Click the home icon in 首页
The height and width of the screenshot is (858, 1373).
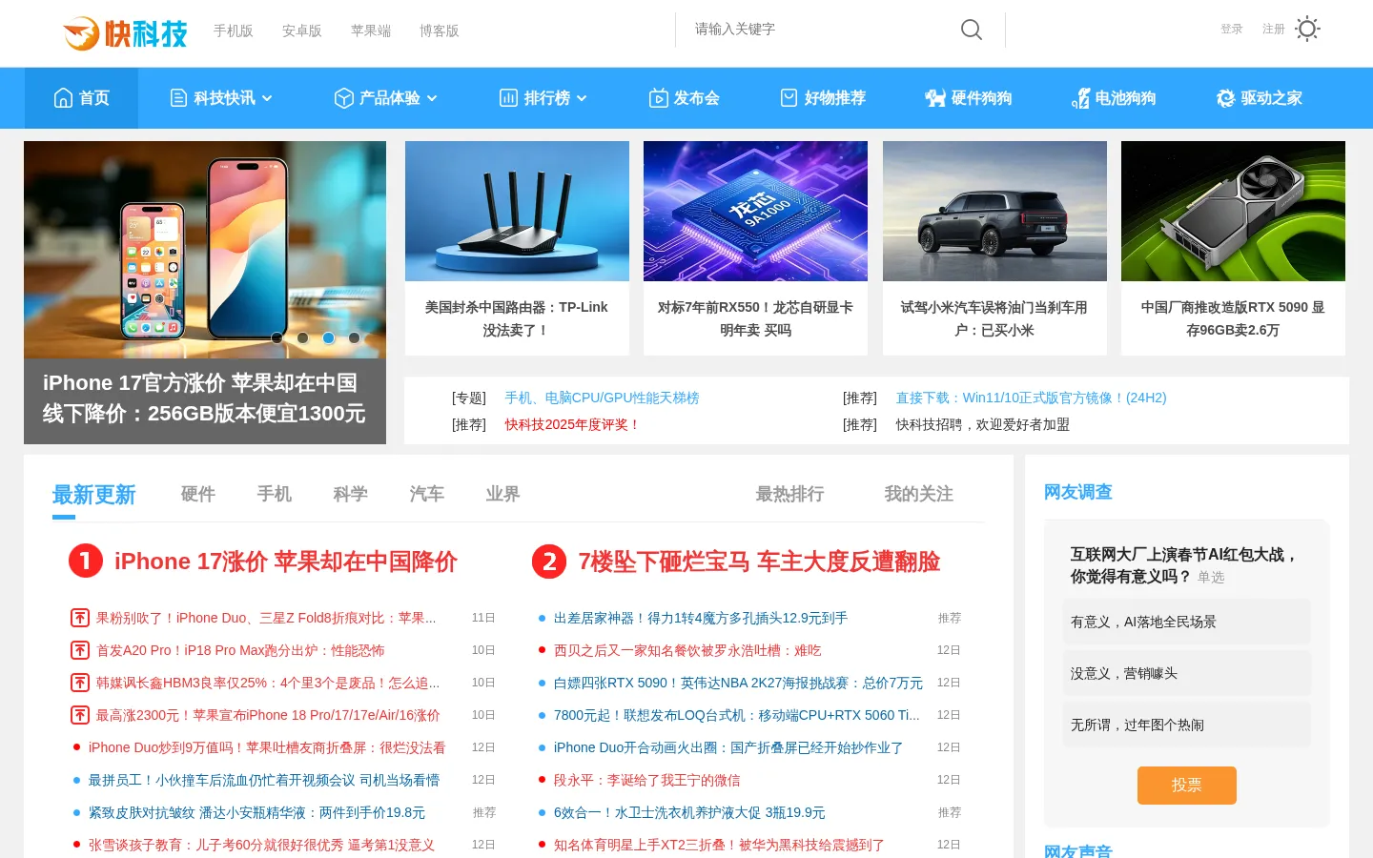pyautogui.click(x=63, y=98)
